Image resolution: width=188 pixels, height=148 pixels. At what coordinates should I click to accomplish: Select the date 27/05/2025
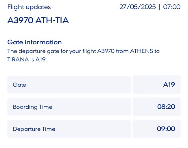click(137, 7)
